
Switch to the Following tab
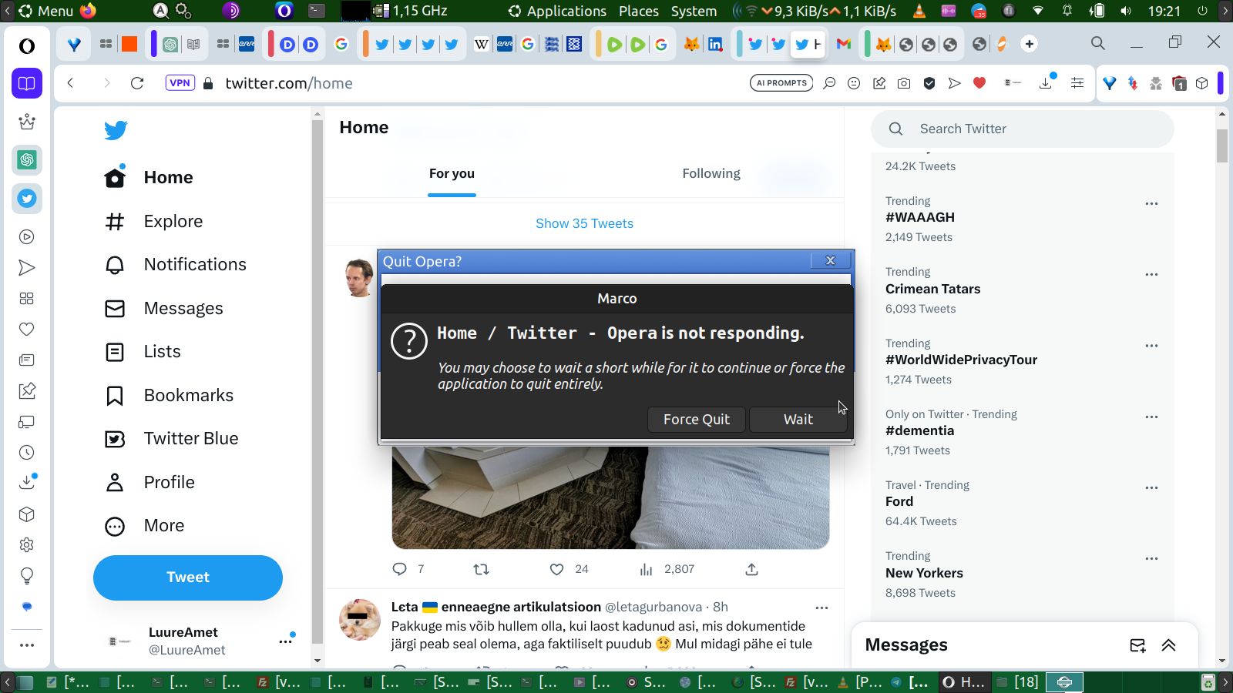coord(711,174)
